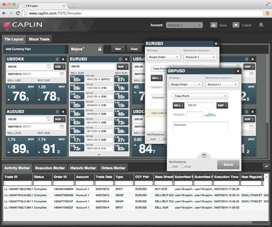The image size is (272, 227).
Task: Open the GBP tile menu icon
Action: click(247, 59)
